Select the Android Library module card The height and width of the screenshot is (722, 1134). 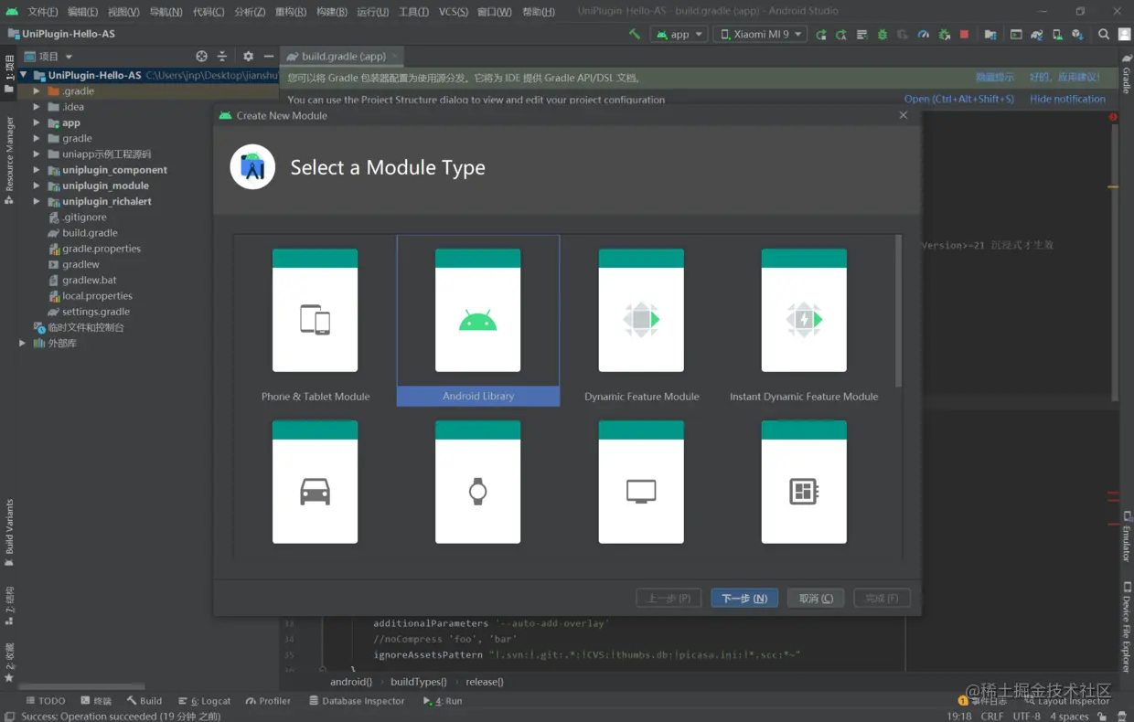478,321
